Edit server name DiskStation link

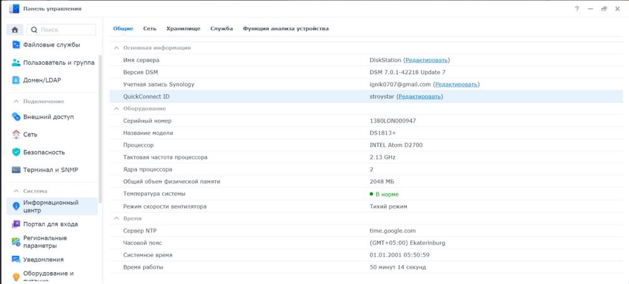pos(426,60)
